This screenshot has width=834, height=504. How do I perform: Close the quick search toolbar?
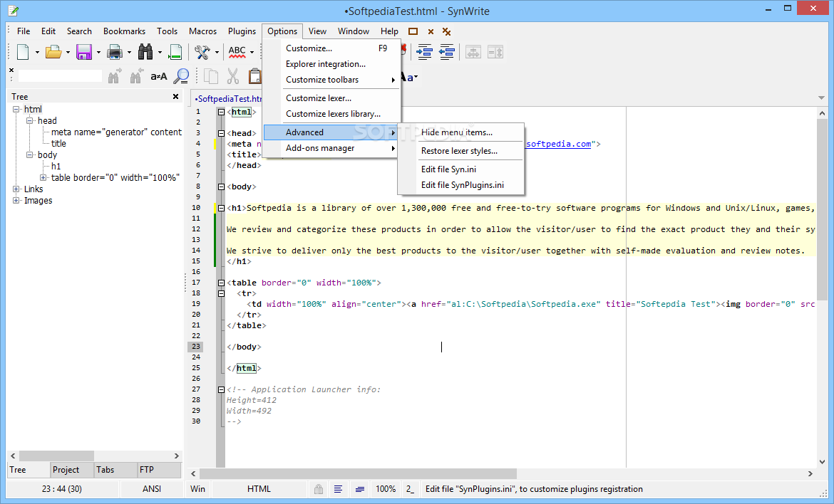click(x=11, y=70)
